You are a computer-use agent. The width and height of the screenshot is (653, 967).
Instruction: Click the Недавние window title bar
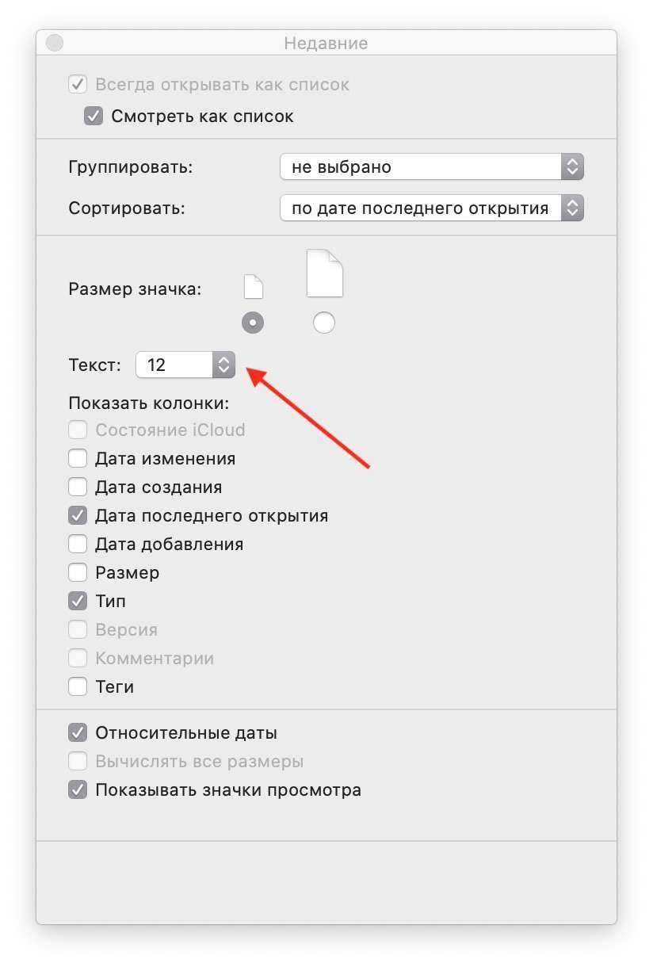point(326,44)
